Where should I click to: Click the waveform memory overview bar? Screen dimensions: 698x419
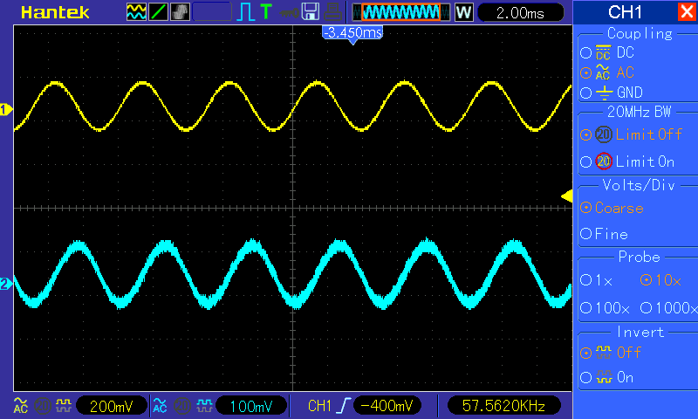tap(401, 12)
